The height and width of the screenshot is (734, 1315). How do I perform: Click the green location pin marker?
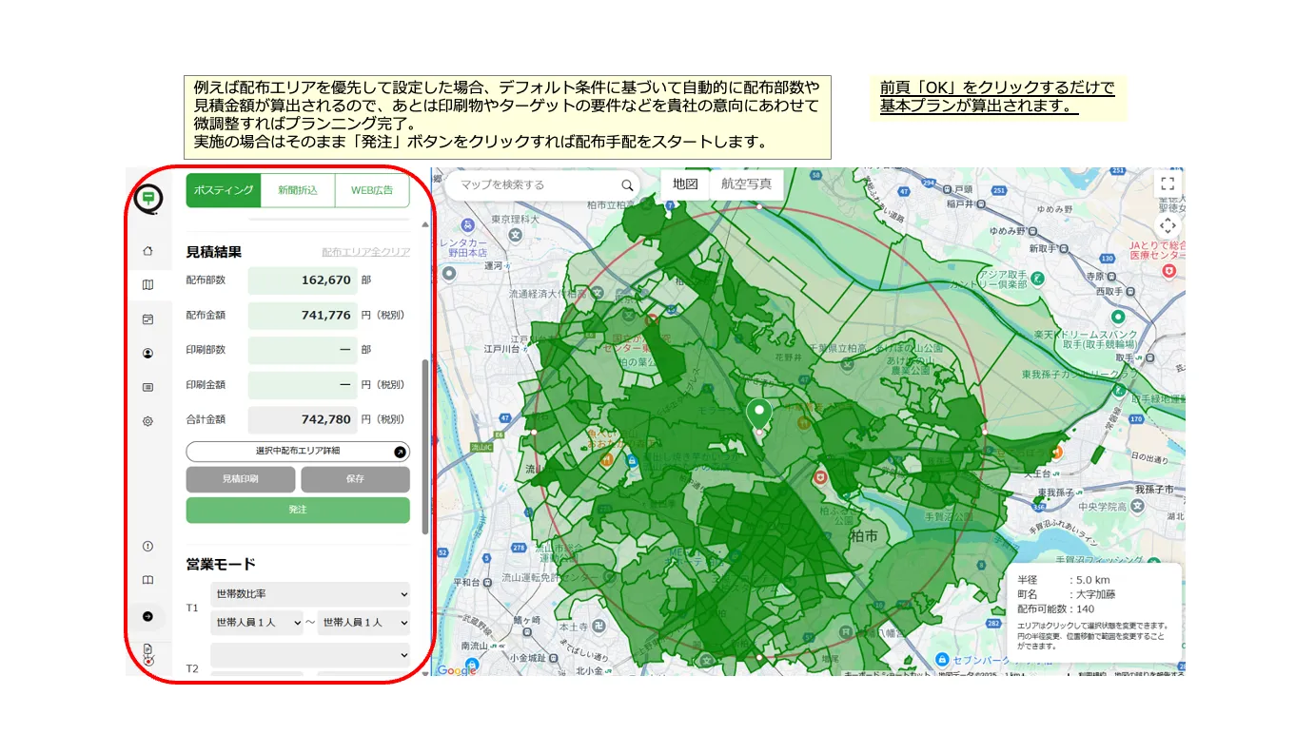point(758,415)
